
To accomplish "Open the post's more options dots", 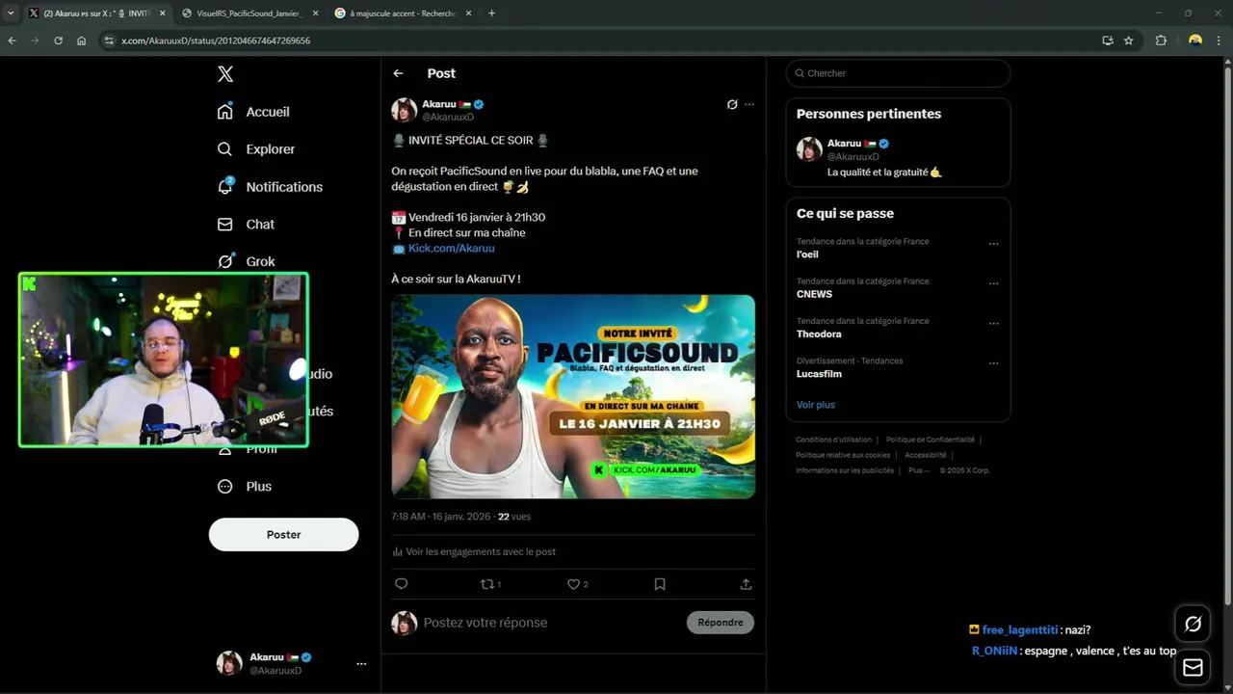I will (749, 104).
